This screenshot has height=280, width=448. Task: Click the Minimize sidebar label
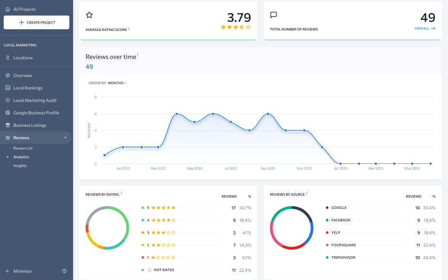click(x=22, y=271)
